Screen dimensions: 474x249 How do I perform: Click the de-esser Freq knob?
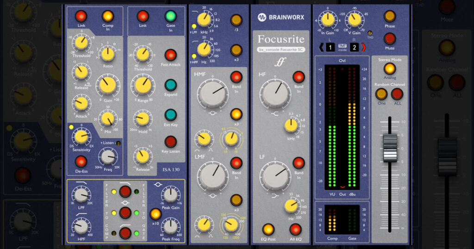coord(107,156)
